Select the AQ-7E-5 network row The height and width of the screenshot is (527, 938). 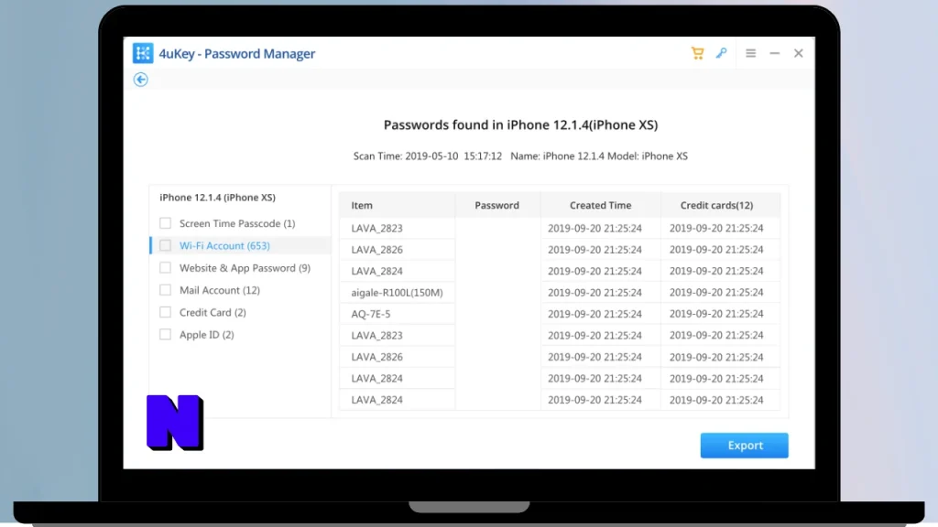click(560, 314)
